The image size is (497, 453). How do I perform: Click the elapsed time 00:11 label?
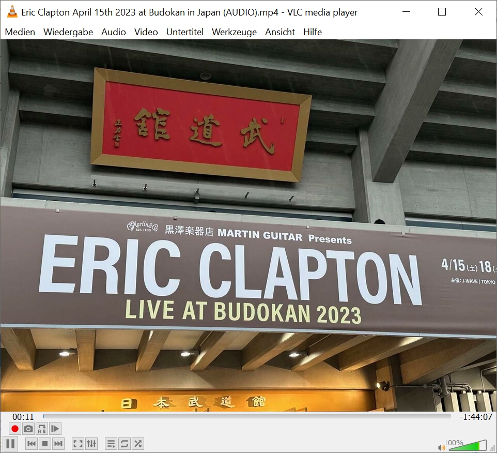point(23,417)
